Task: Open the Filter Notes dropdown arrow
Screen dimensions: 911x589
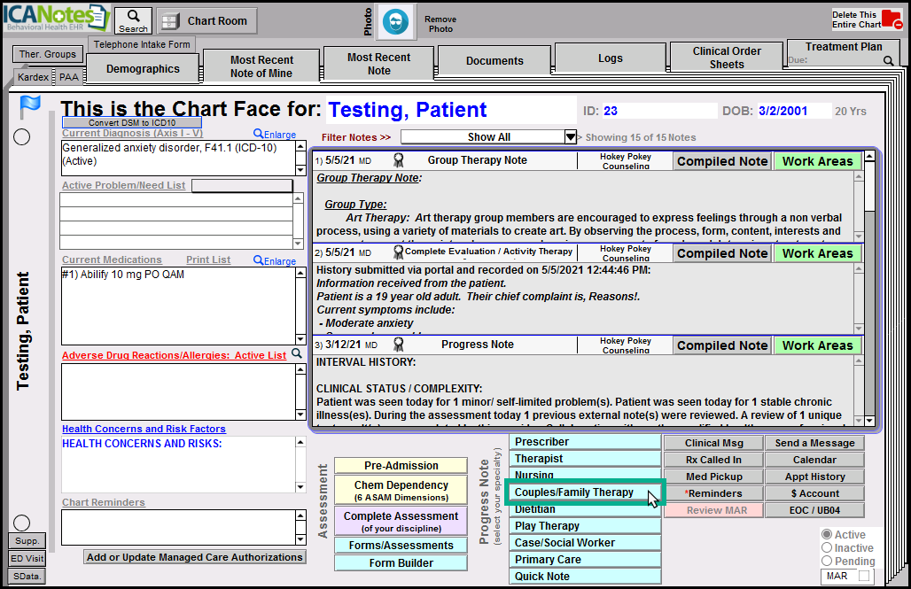Action: coord(571,137)
